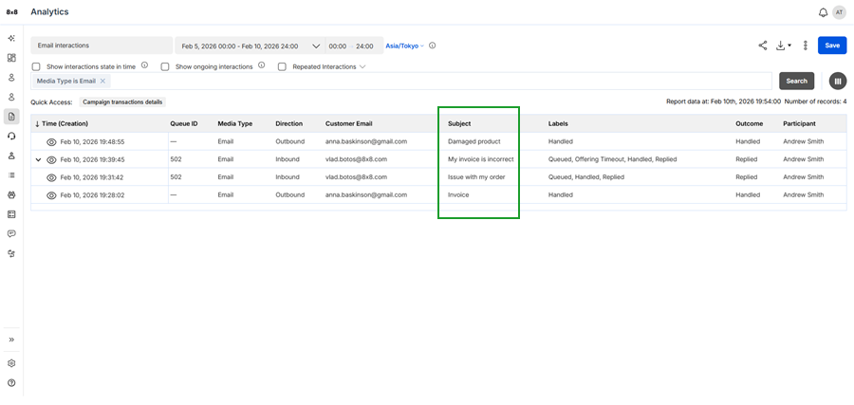Check Show ongoing interactions

(165, 67)
